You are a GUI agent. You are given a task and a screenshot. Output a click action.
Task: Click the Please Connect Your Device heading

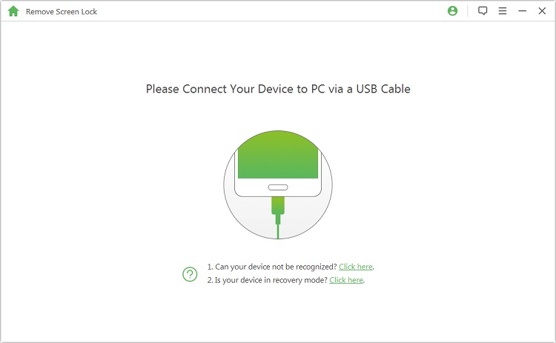point(278,89)
